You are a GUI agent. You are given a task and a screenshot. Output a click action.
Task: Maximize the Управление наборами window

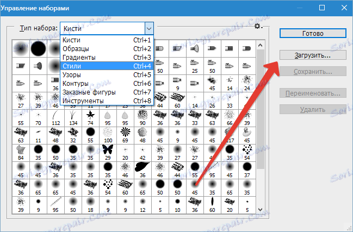coord(322,8)
